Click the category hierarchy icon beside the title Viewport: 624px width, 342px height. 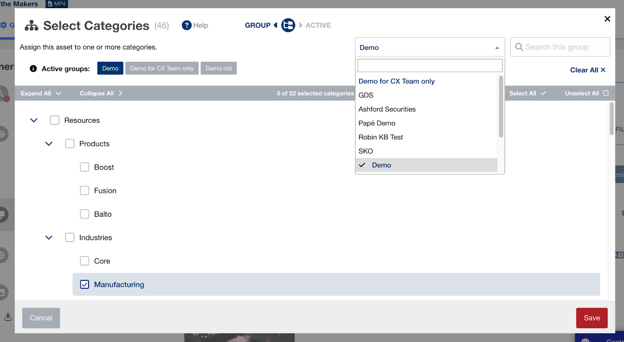point(32,26)
